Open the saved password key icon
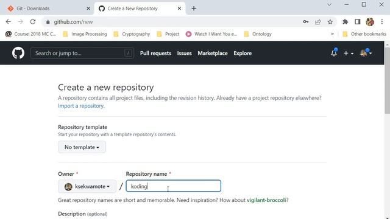Image resolution: width=390 pixels, height=219 pixels. (306, 22)
